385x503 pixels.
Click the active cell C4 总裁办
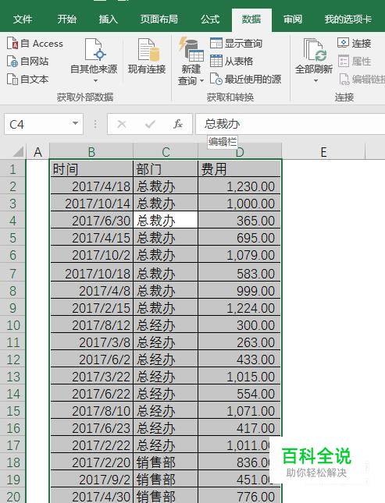(x=166, y=221)
